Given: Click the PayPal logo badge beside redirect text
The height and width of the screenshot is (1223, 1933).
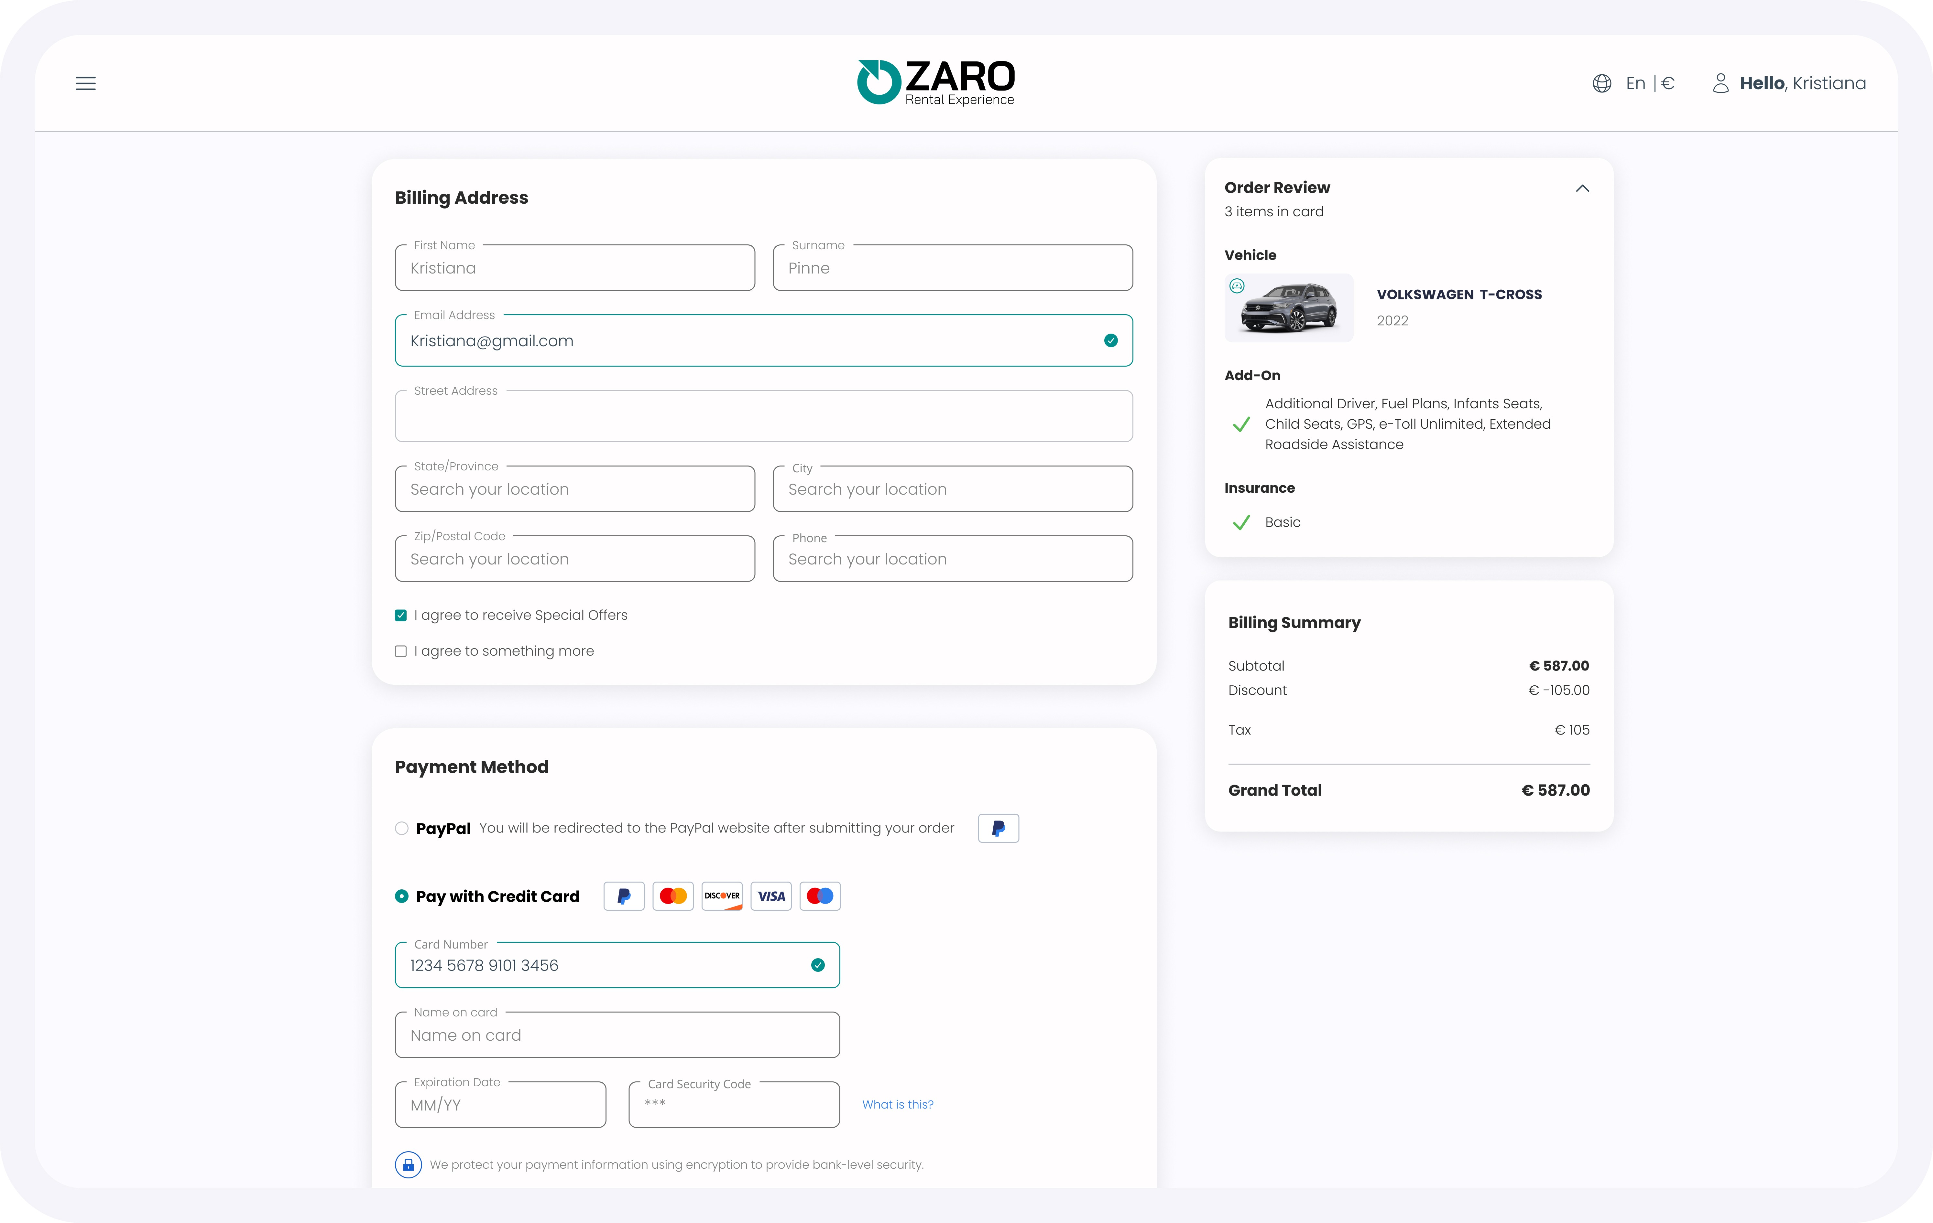Looking at the screenshot, I should point(998,828).
